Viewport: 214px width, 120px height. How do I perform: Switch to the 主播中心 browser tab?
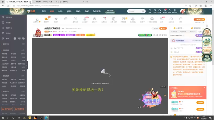[72, 2]
